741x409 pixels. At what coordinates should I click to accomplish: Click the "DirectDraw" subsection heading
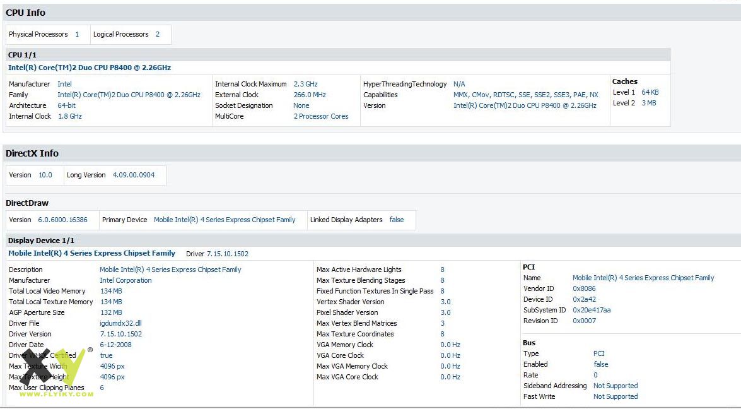click(27, 203)
